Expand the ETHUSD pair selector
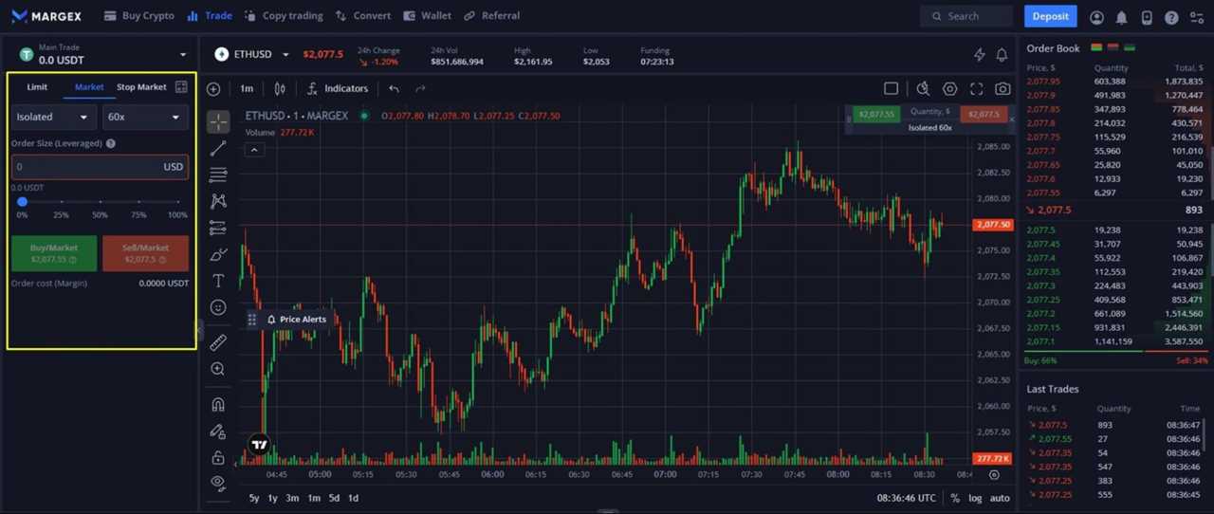Screen dimensions: 1214x514 coord(252,54)
